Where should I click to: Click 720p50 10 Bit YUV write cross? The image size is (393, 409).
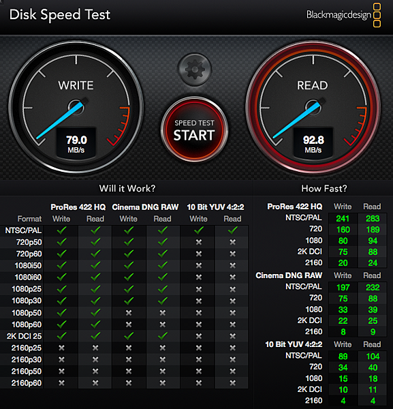coord(199,242)
